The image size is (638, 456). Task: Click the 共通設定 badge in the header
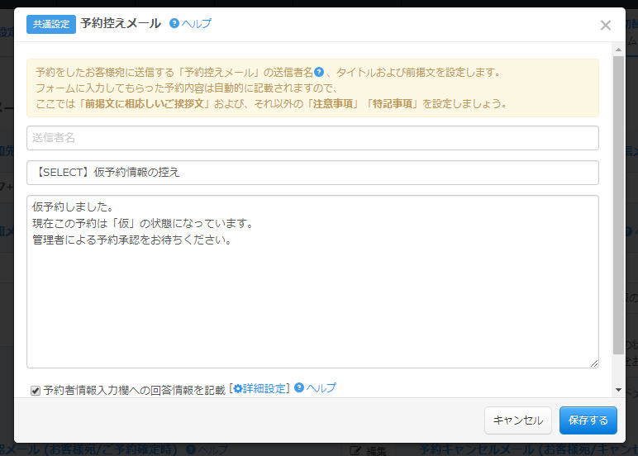pos(51,24)
